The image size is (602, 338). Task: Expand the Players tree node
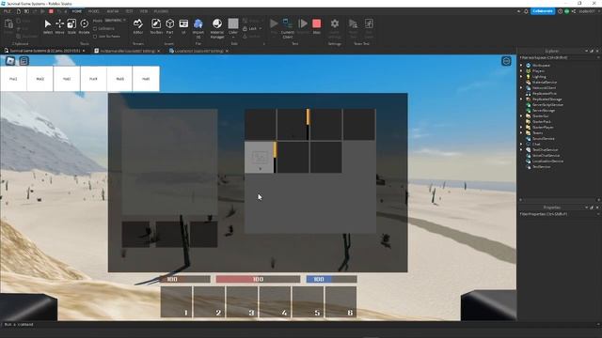521,71
